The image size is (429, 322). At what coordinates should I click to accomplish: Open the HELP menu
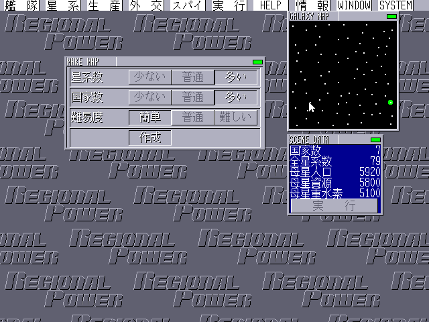pyautogui.click(x=271, y=5)
